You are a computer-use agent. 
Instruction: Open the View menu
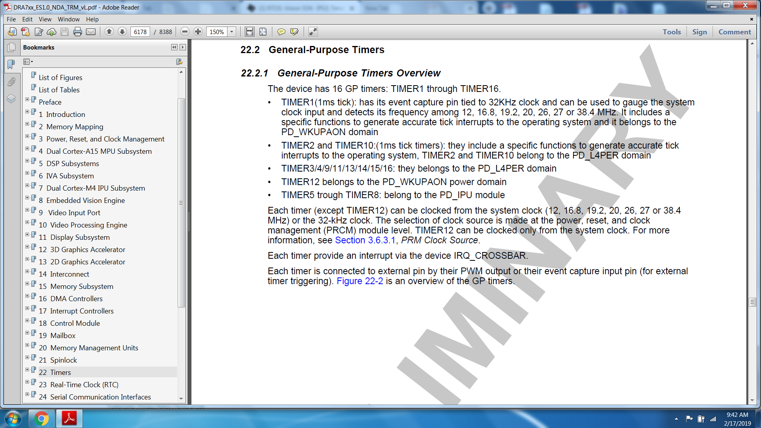[45, 19]
